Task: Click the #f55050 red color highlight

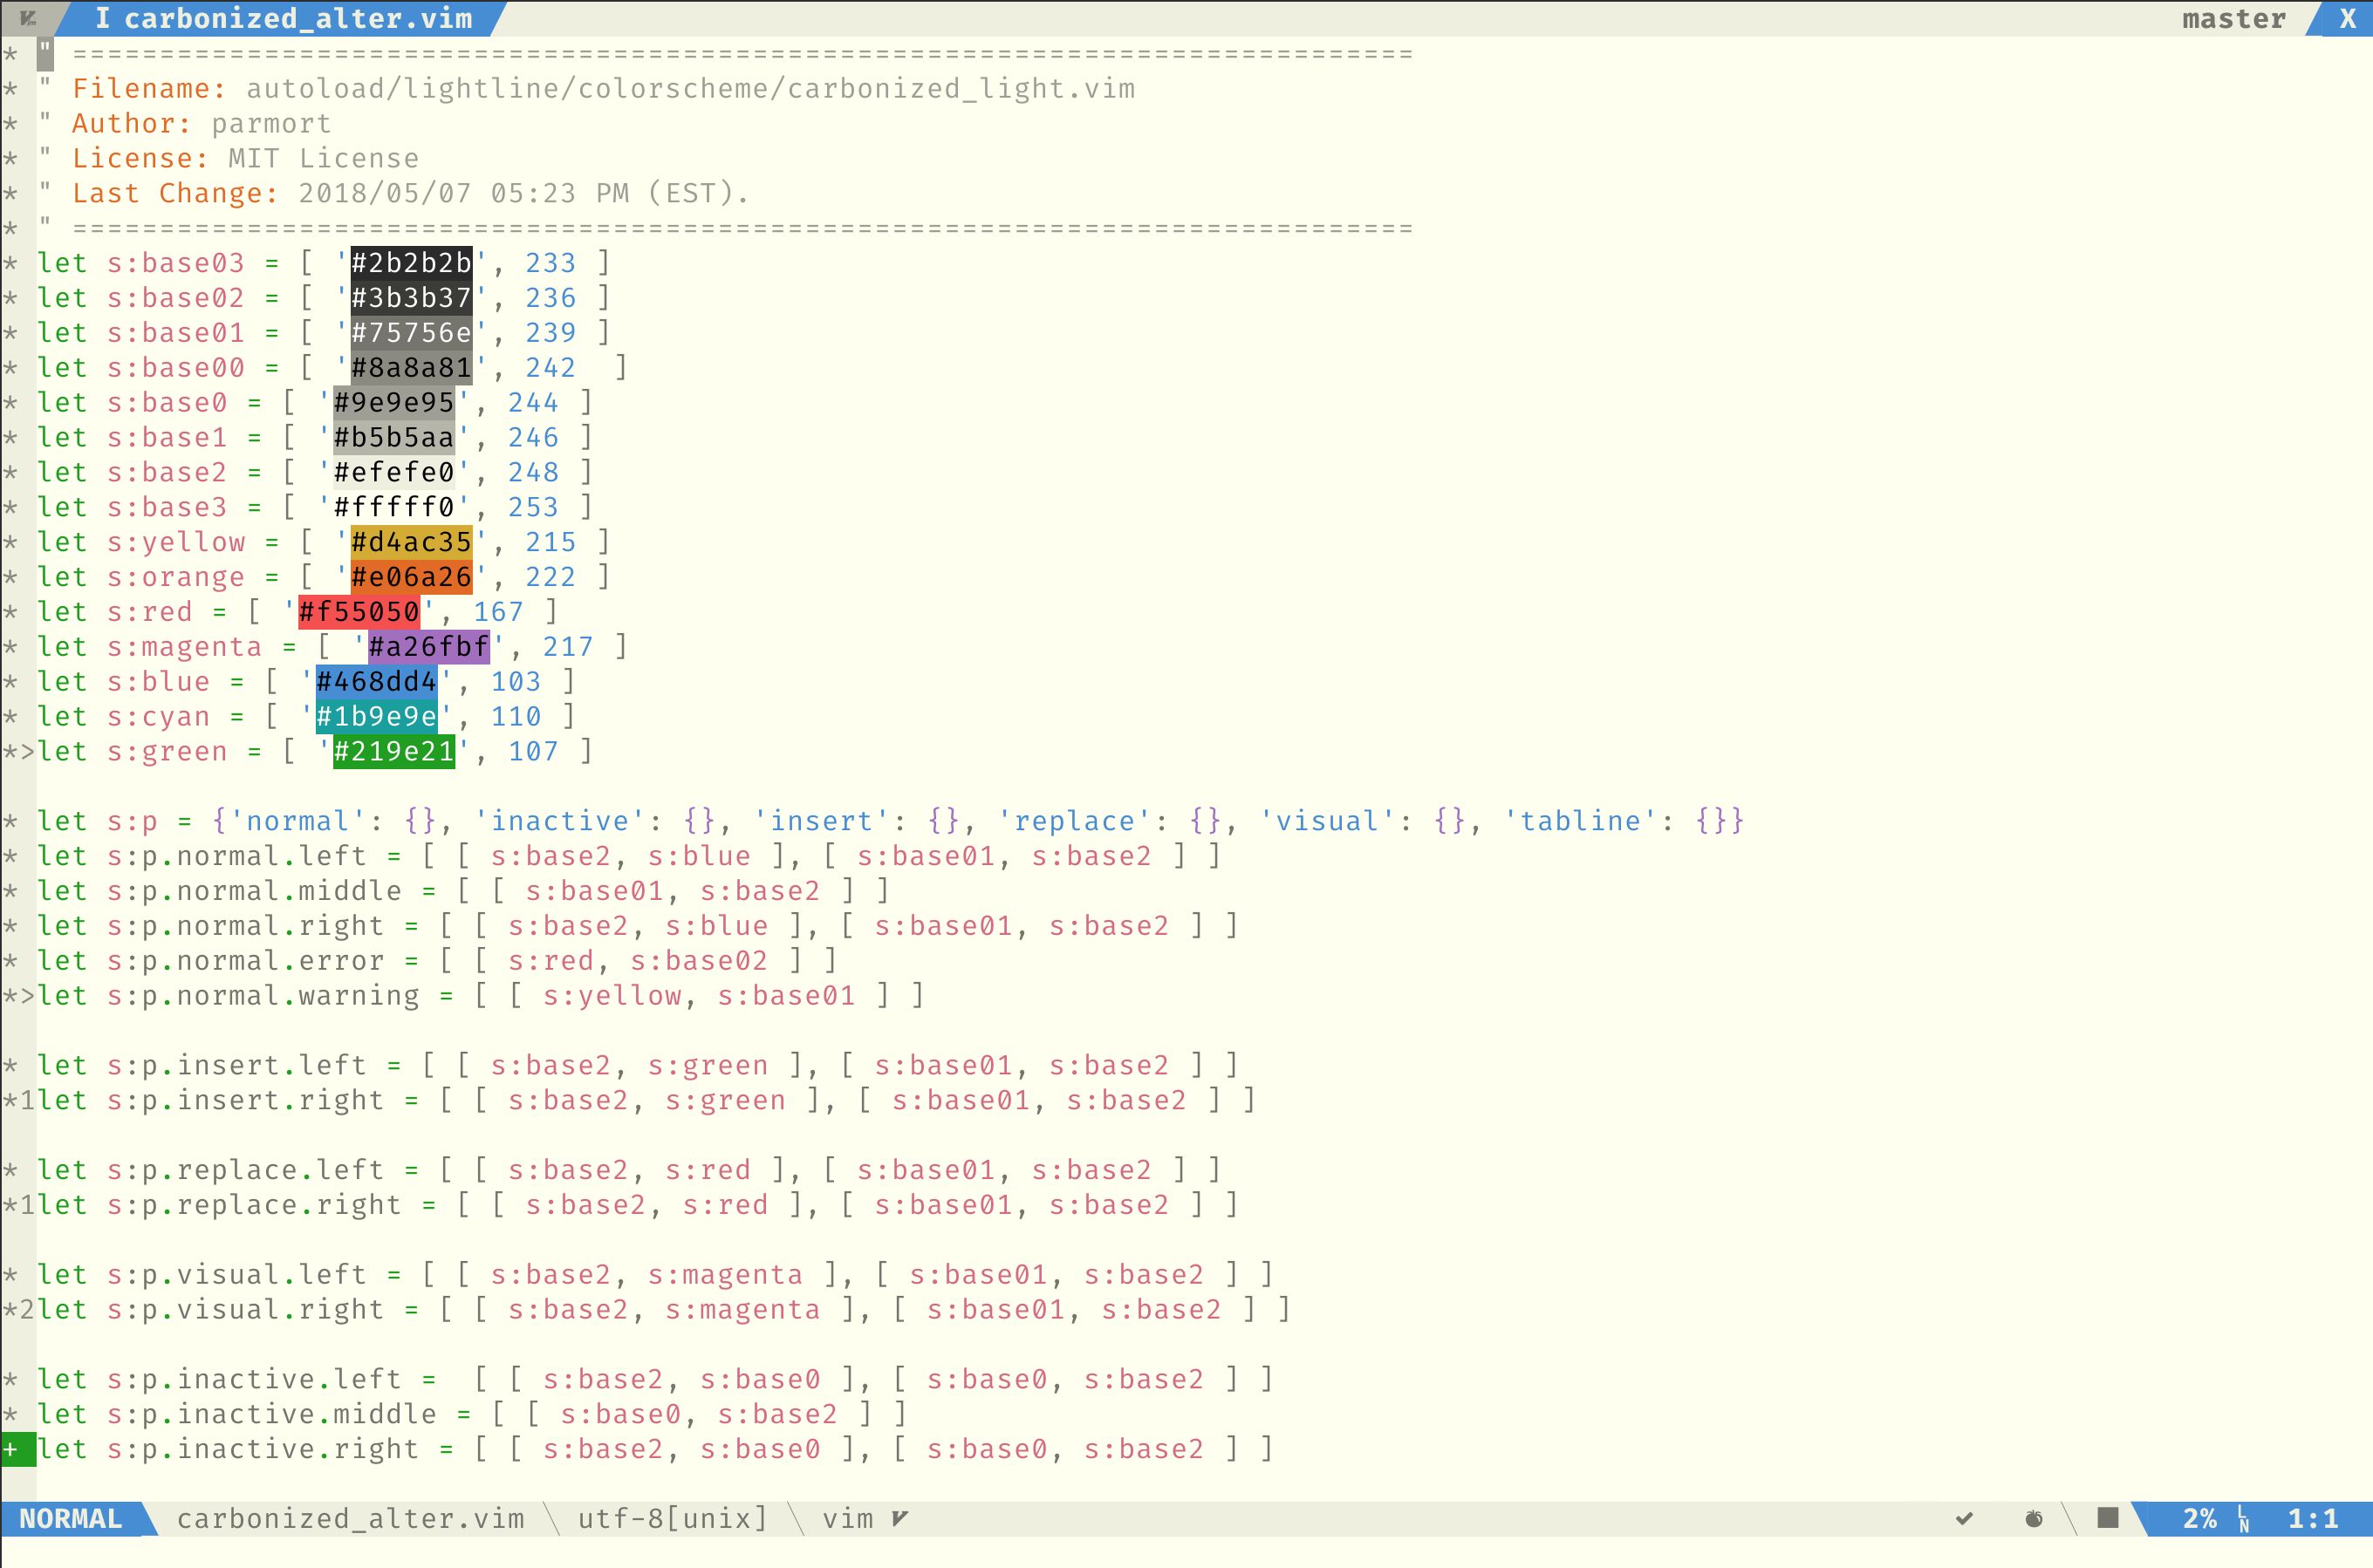Action: (x=359, y=612)
